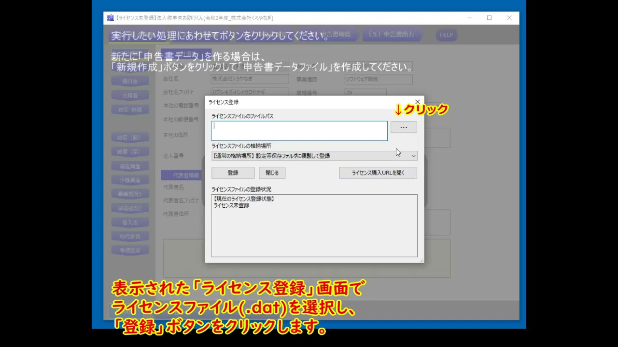The image size is (618, 347).
Task: Click the license file path input field
Action: click(x=299, y=131)
